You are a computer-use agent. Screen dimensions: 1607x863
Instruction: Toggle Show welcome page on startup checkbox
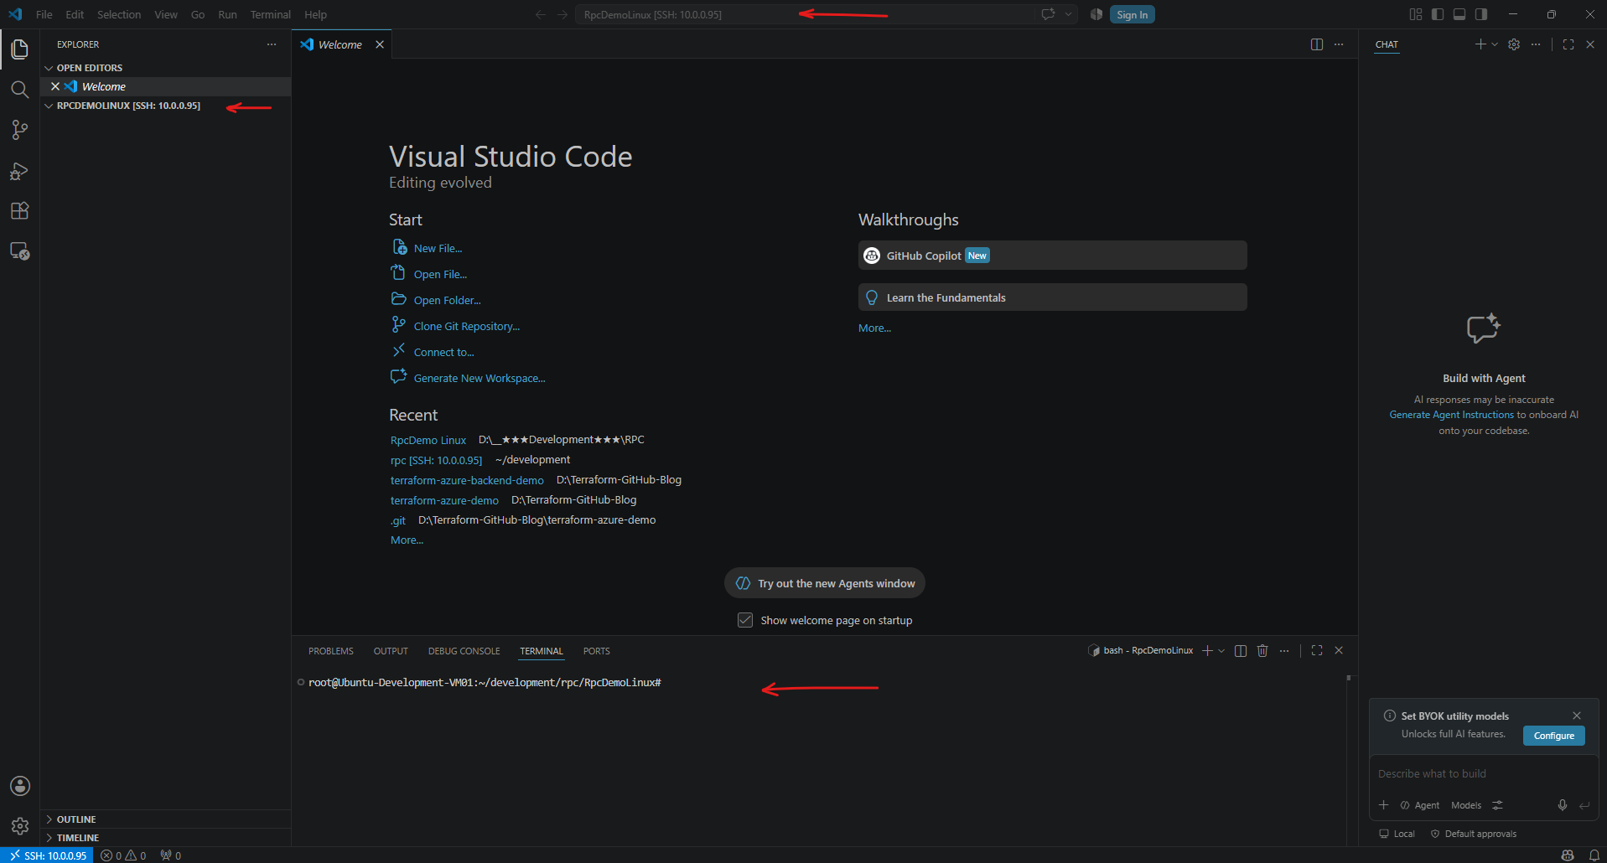745,620
